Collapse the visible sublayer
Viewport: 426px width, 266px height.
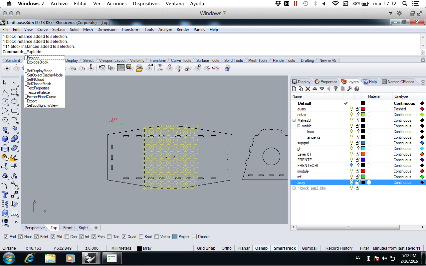pyautogui.click(x=299, y=126)
